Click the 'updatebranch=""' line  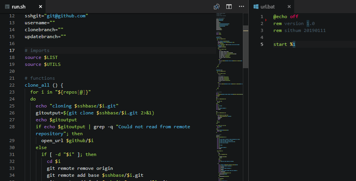tap(45, 37)
